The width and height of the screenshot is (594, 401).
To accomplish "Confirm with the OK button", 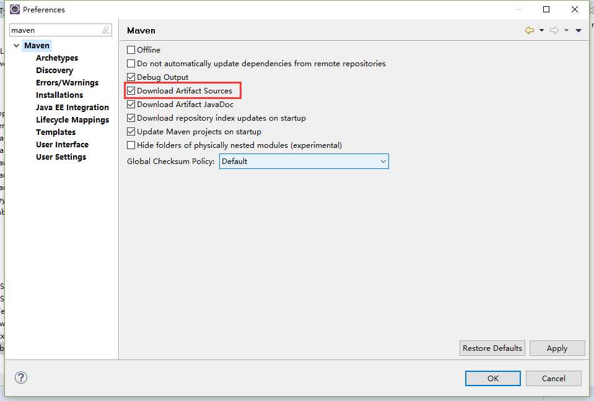I will [493, 378].
